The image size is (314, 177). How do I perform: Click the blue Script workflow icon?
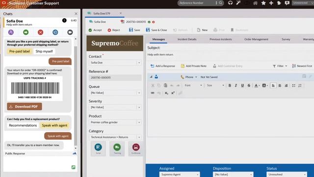(x=98, y=148)
